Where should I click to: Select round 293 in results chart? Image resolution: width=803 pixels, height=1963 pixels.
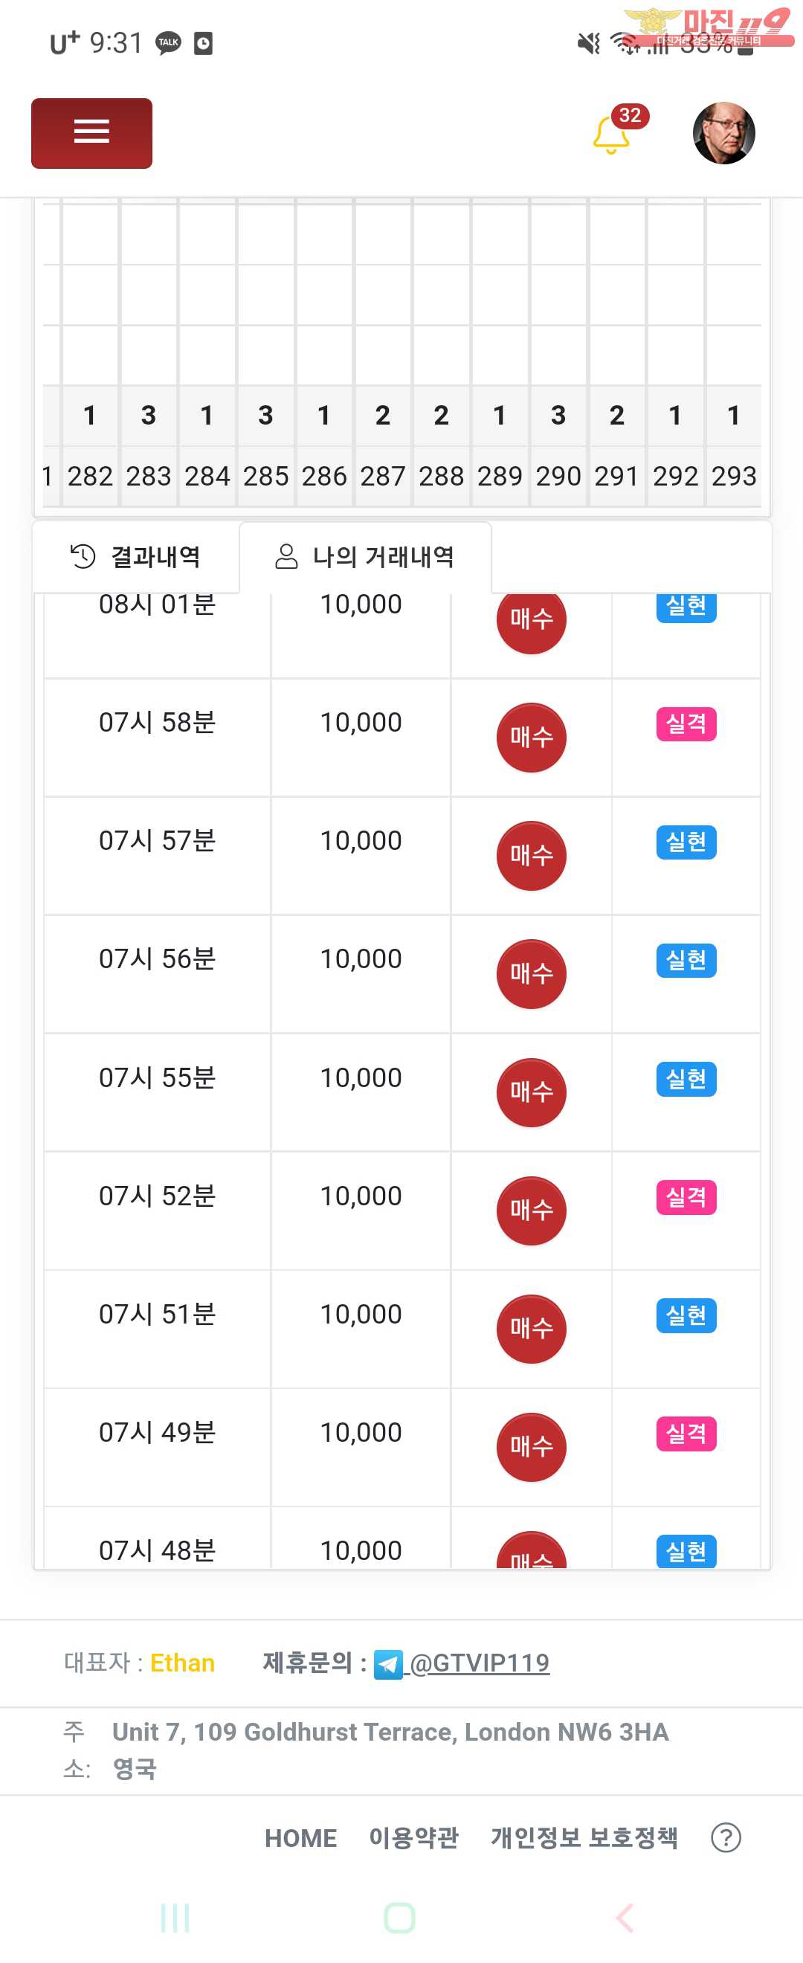click(x=734, y=477)
